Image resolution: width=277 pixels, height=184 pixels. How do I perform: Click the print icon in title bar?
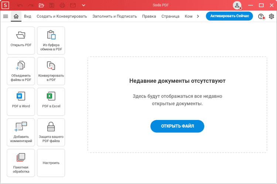pyautogui.click(x=62, y=5)
